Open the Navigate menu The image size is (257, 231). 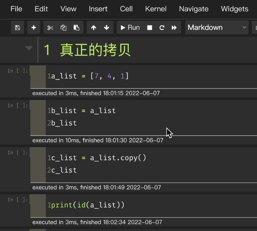point(193,9)
